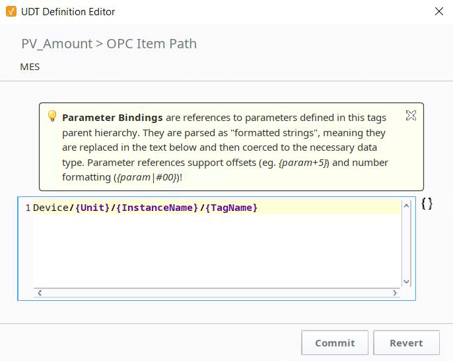
Task: Click the scroll up arrow in editor
Action: click(x=406, y=206)
